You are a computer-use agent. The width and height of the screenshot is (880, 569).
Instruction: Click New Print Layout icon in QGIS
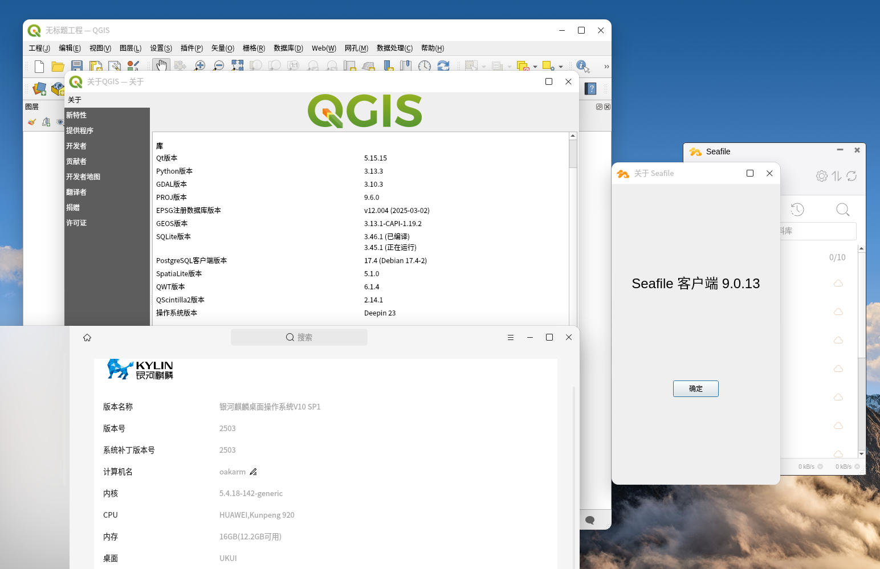96,66
